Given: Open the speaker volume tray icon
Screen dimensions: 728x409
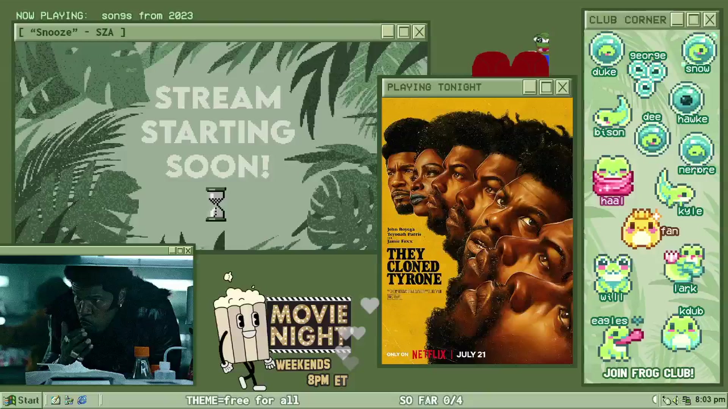Looking at the screenshot, I should pyautogui.click(x=676, y=400).
